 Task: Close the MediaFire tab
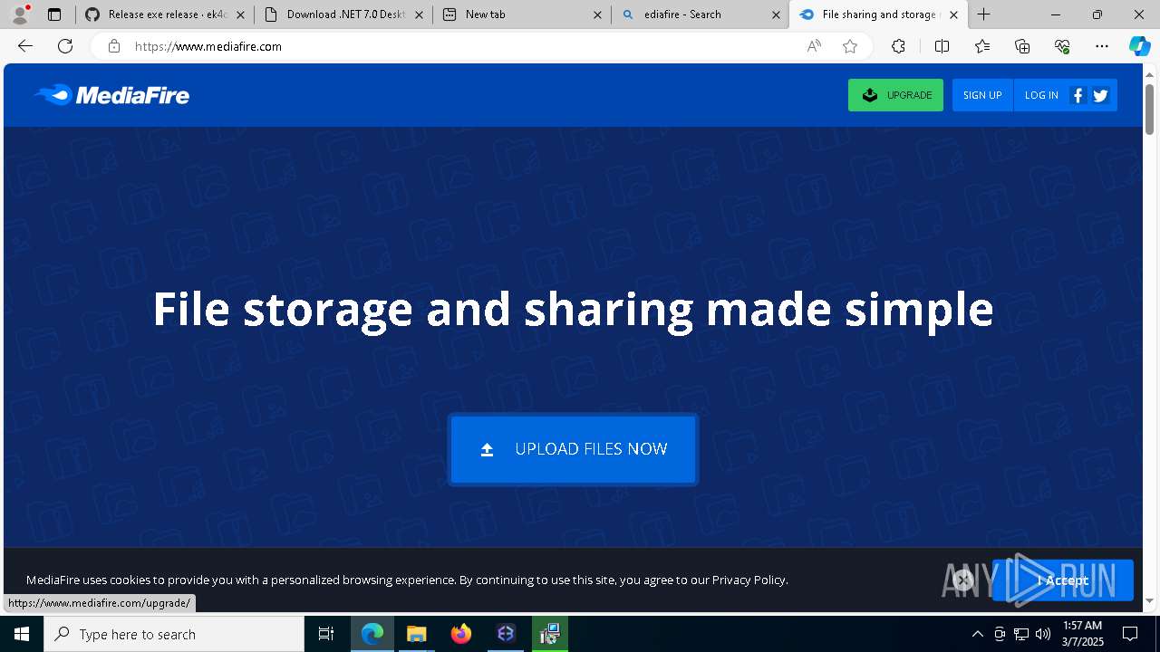(x=953, y=14)
